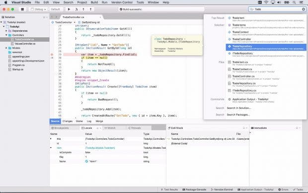Run the Application Output - TodoApi command
Screen dimensions: 308x193
[x=266, y=100]
